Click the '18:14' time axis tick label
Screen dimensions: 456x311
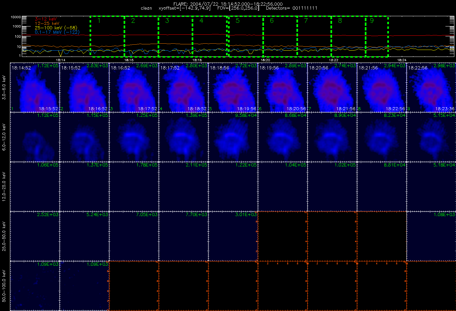(x=60, y=60)
